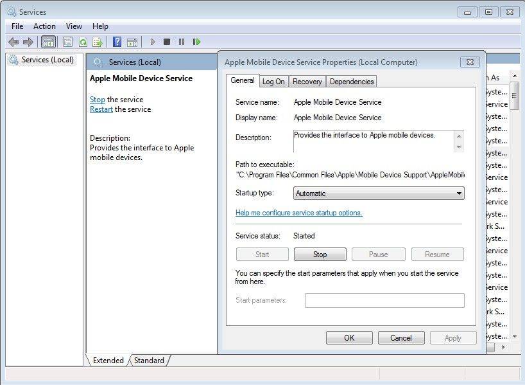
Task: Click the Export List toolbar icon
Action: (x=98, y=42)
